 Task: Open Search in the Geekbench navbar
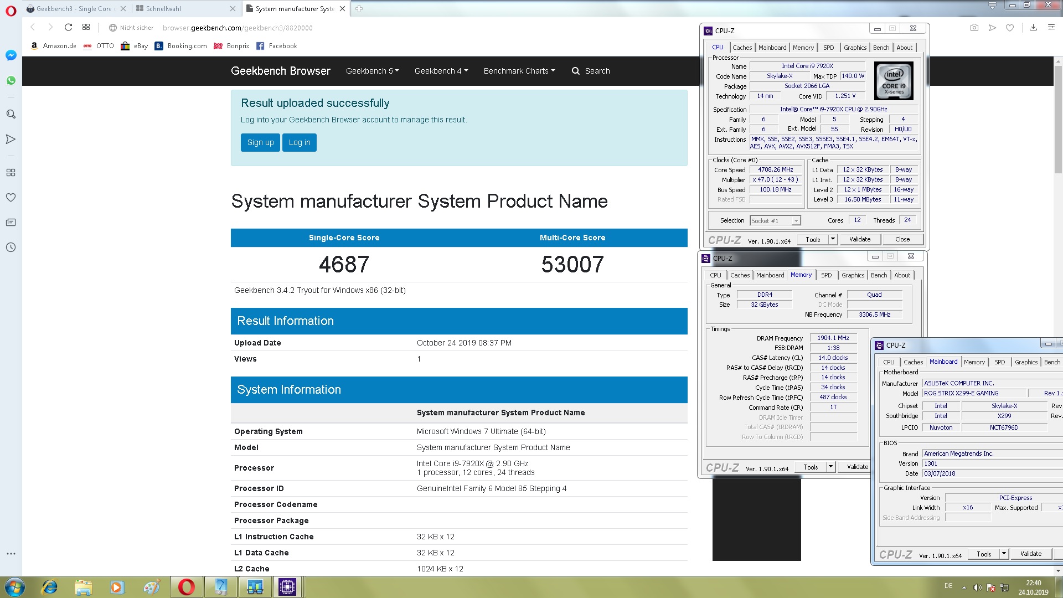[591, 71]
